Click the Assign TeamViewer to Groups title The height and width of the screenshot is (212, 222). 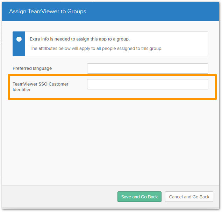[48, 12]
